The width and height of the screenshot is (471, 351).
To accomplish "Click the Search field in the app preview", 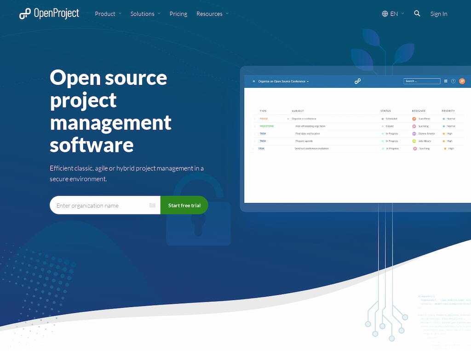I will click(x=422, y=81).
